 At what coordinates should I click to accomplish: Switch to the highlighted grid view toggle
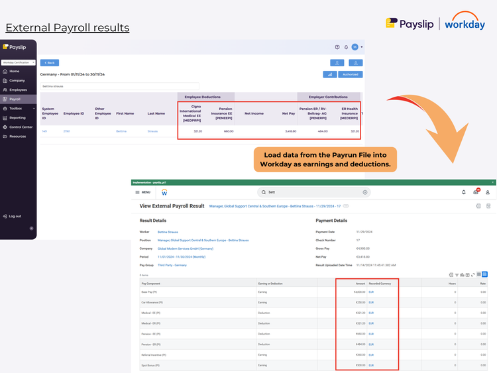pyautogui.click(x=485, y=274)
